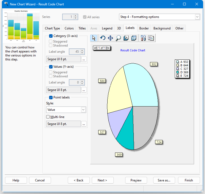Image resolution: width=205 pixels, height=194 pixels.
Task: Click legend swatch for series E
Action: (x=178, y=76)
